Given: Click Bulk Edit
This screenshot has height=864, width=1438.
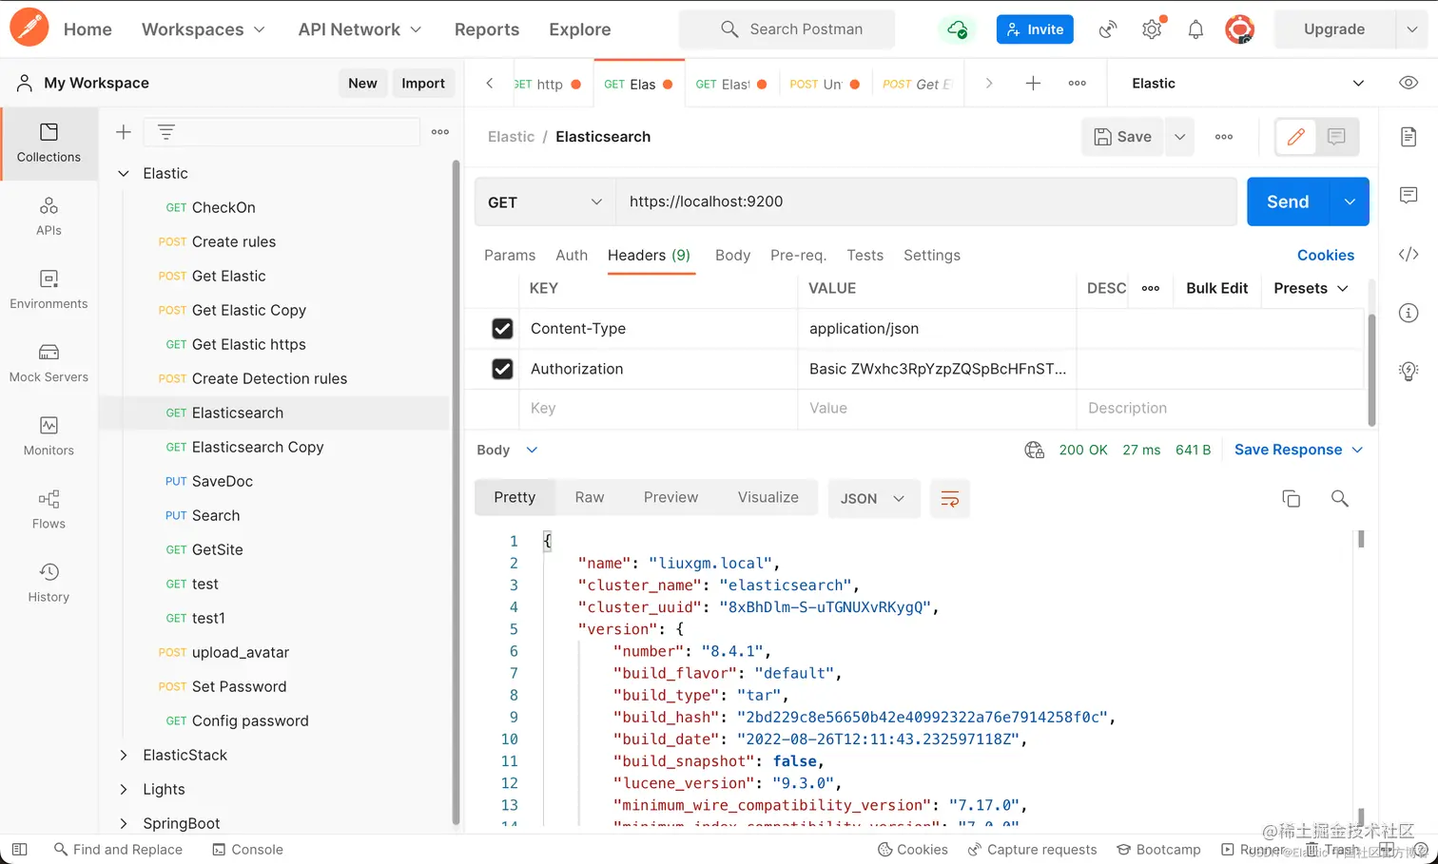Looking at the screenshot, I should click(x=1216, y=288).
